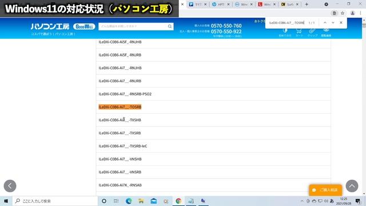Select ILeDXi-C086-Ai7__-TXSHB row
Viewport: 366px width, 206px height.
coord(213,120)
